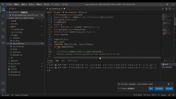Expand the .vscode folder
The width and height of the screenshot is (176, 99).
coord(13,21)
